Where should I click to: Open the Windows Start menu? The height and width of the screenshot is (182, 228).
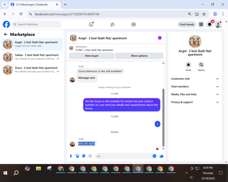[5, 173]
